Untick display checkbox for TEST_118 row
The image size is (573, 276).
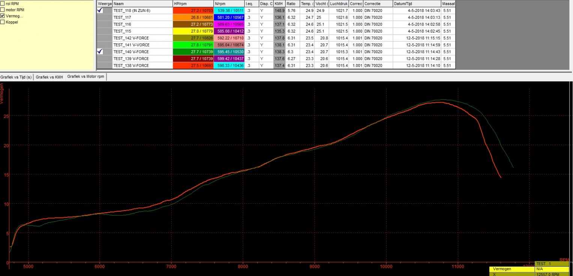100,10
